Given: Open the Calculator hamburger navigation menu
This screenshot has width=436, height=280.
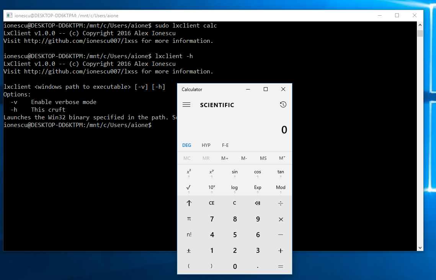Looking at the screenshot, I should (186, 105).
